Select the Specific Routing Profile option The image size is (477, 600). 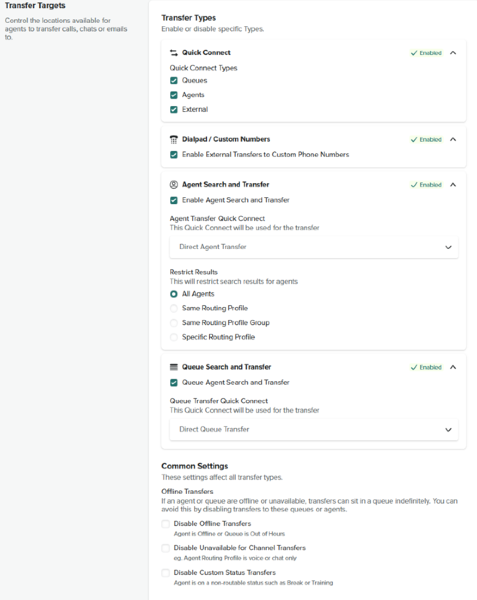(174, 337)
